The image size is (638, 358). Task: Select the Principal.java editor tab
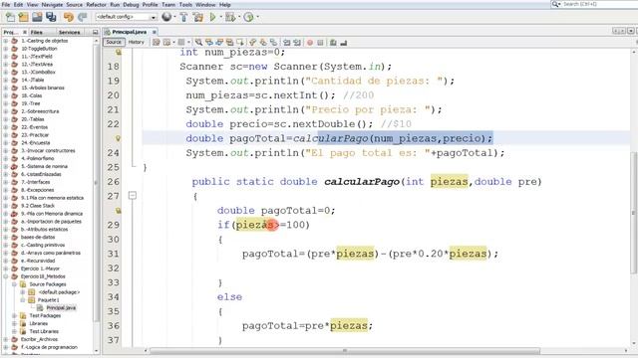pyautogui.click(x=129, y=32)
